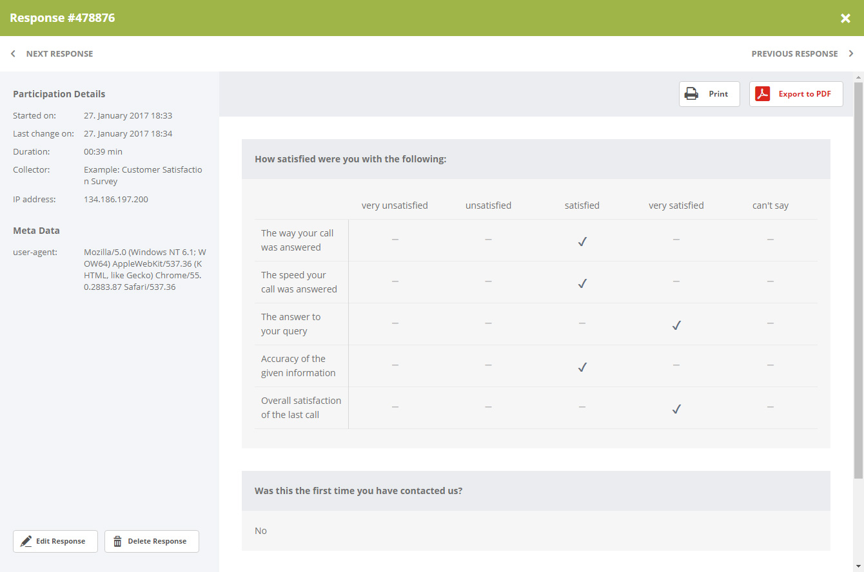Click the 'very satisfied' column header
The image size is (864, 572).
[676, 205]
